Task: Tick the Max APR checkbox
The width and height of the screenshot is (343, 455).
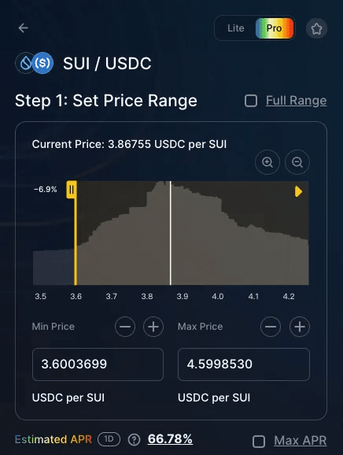Action: 259,442
